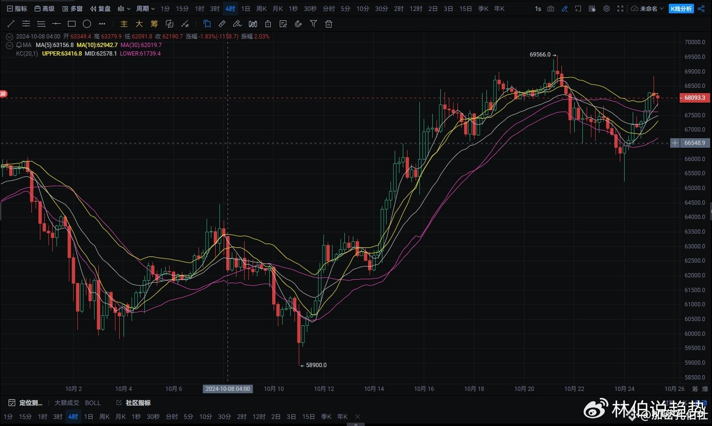Viewport: 712px width, 426px height.
Task: Click the K线分析 button
Action: click(682, 9)
